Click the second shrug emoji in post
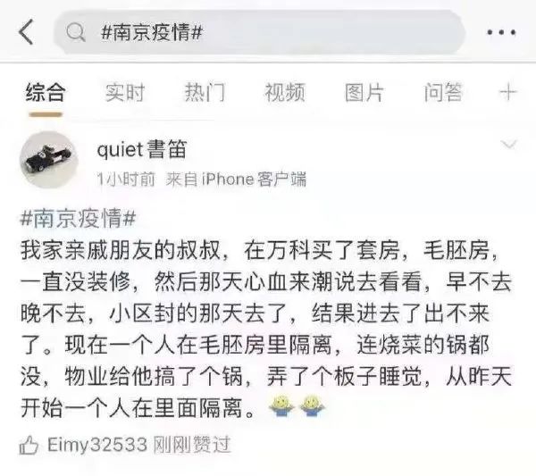The height and width of the screenshot is (476, 536). coord(313,406)
